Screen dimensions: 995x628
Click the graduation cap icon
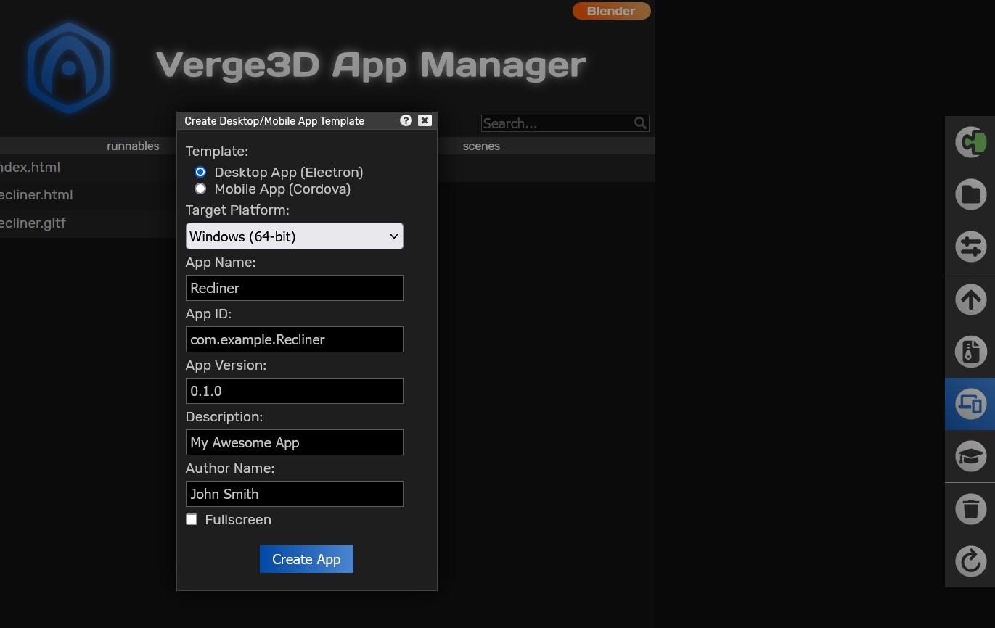click(x=970, y=456)
